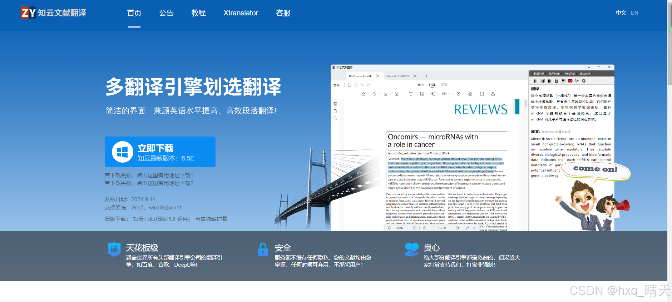
Task: Click the 安全 padlock icon
Action: pyautogui.click(x=263, y=249)
